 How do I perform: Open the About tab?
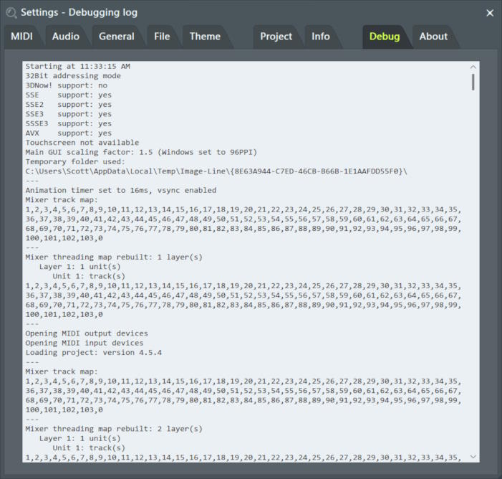pos(433,37)
